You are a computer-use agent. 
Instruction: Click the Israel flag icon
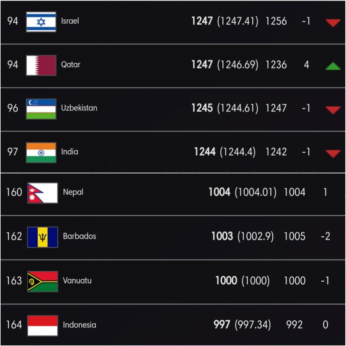coord(41,22)
